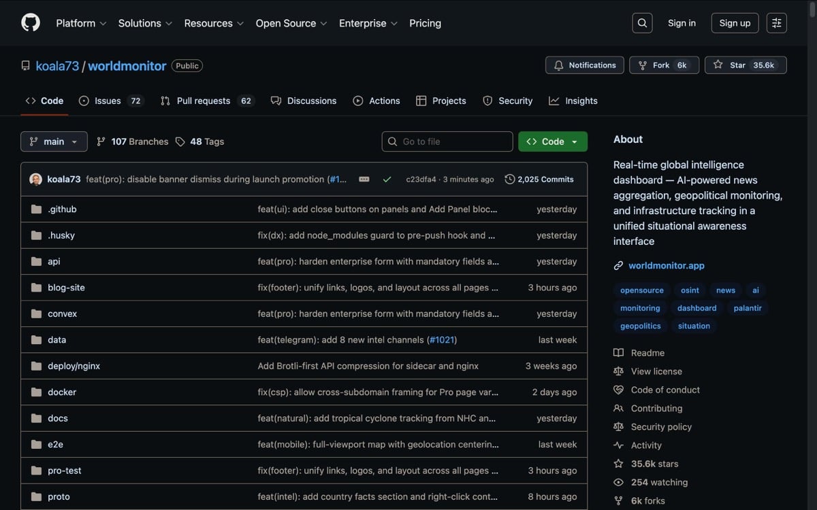Open the appearance settings icon beside Sign up

click(776, 22)
